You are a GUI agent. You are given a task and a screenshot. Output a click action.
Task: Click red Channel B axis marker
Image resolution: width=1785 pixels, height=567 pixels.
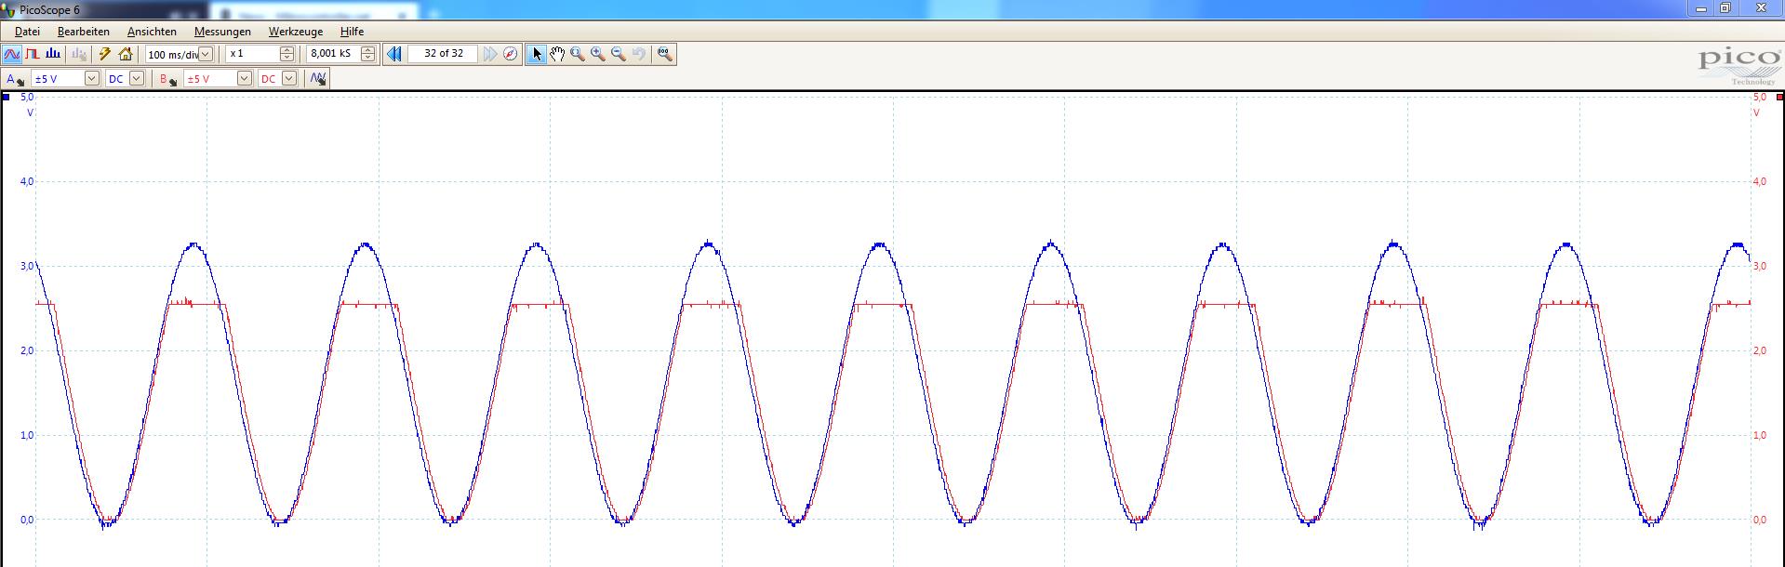[1779, 97]
